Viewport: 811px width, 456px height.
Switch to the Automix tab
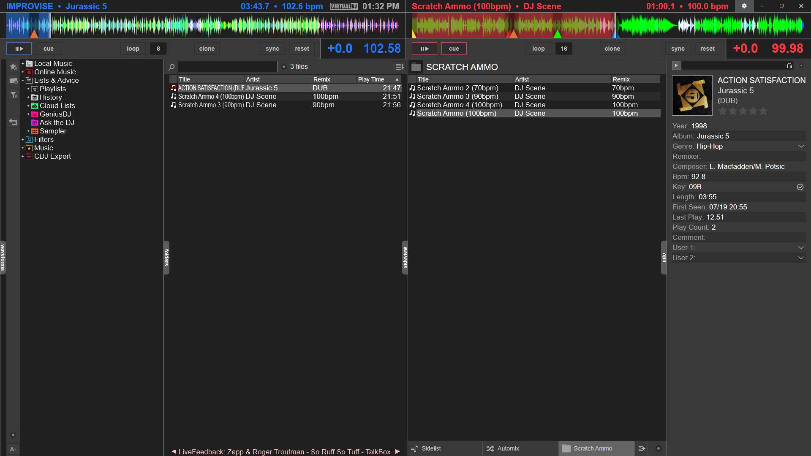point(520,448)
